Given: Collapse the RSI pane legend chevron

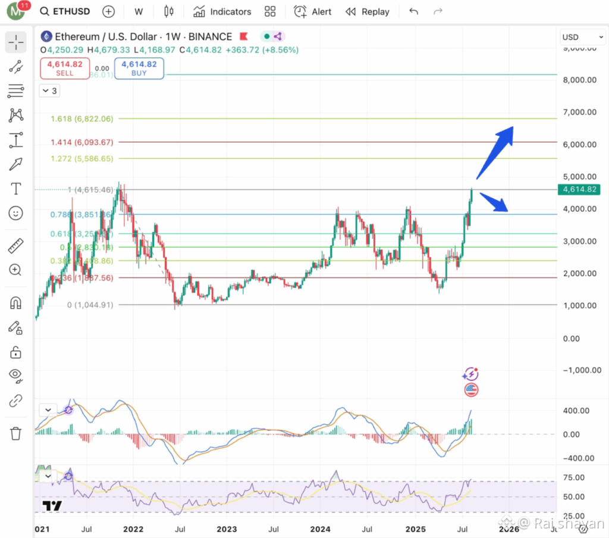Looking at the screenshot, I should click(48, 476).
